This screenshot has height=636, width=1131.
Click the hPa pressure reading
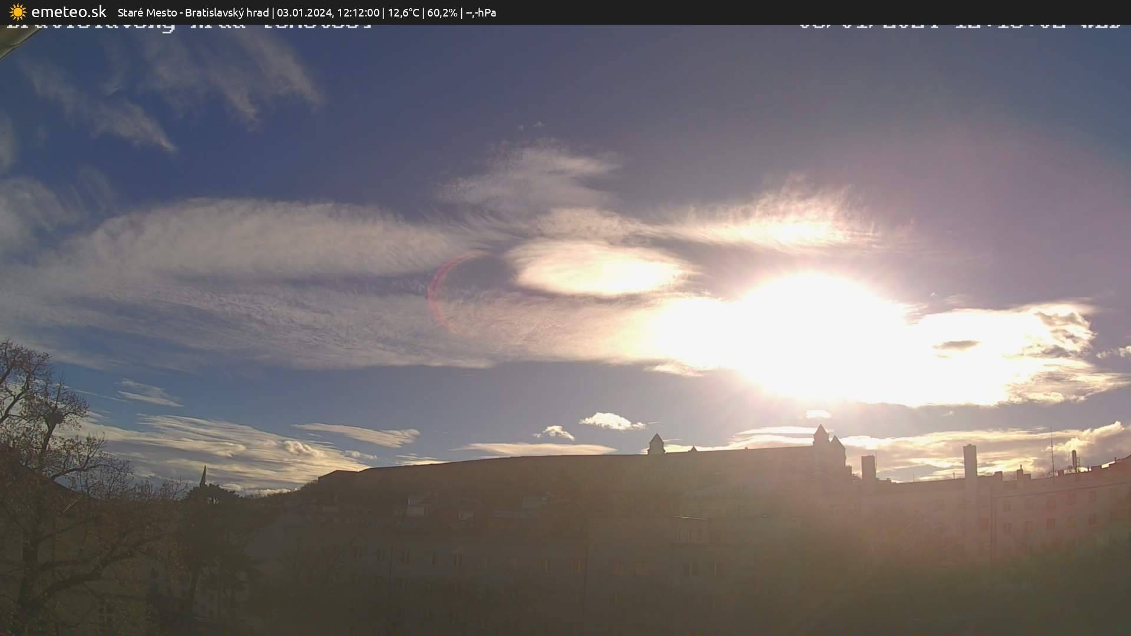[x=481, y=12]
